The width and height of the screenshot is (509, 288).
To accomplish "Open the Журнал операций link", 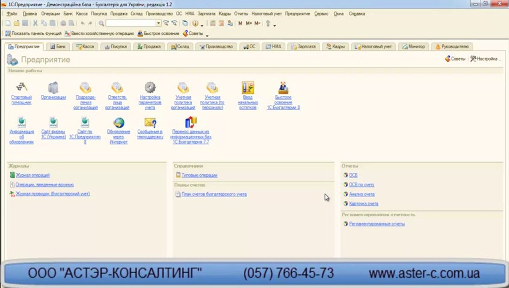I will [32, 175].
